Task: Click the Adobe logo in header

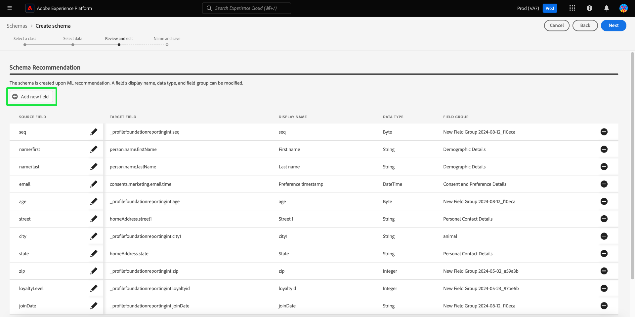Action: (x=30, y=8)
